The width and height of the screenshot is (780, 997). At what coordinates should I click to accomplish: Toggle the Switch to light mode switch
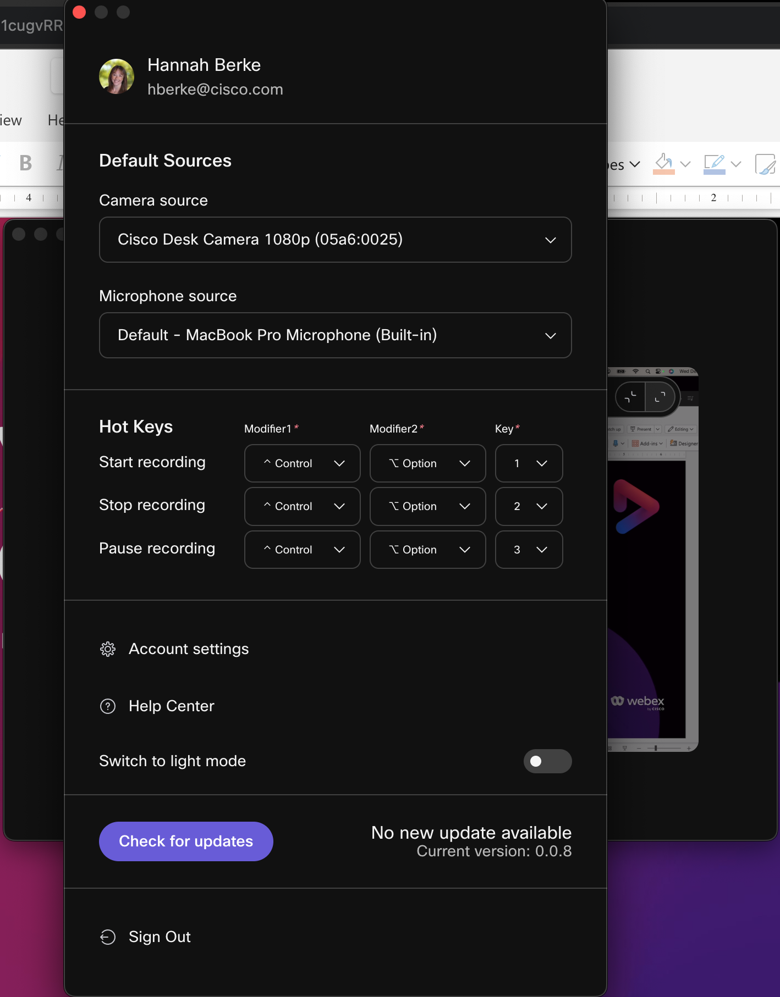[547, 761]
